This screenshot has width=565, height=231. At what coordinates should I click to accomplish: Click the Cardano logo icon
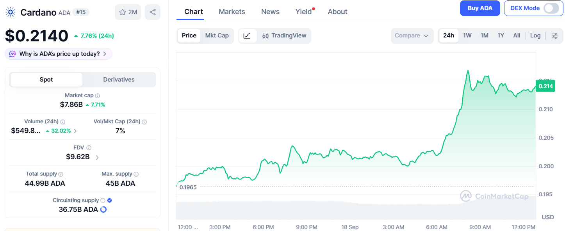point(11,12)
